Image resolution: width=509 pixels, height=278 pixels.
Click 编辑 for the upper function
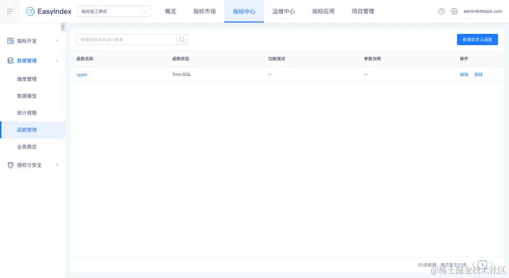pos(463,74)
